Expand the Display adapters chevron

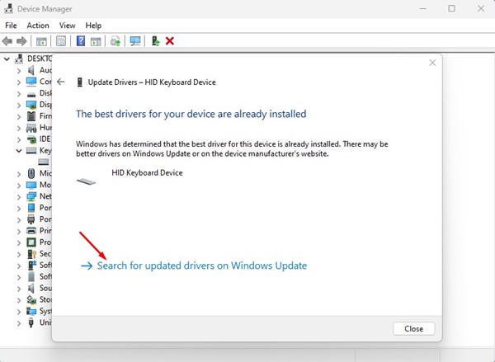coord(19,105)
